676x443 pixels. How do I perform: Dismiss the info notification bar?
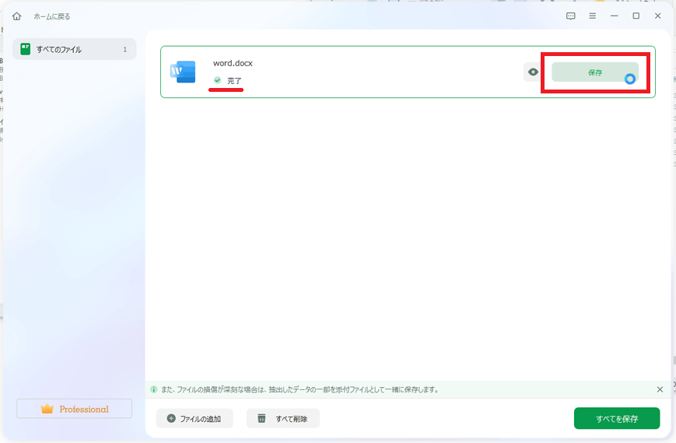pos(660,389)
